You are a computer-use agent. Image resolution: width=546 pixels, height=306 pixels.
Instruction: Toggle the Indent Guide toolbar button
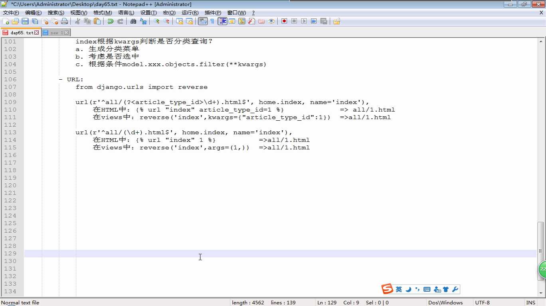tap(222, 21)
